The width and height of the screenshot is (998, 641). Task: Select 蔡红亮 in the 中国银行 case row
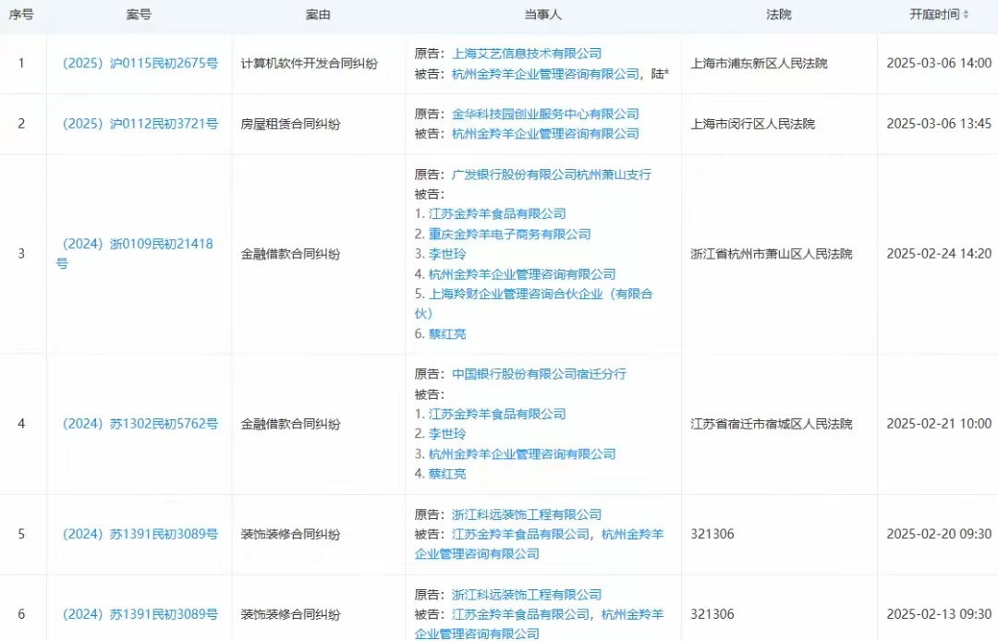pos(447,474)
